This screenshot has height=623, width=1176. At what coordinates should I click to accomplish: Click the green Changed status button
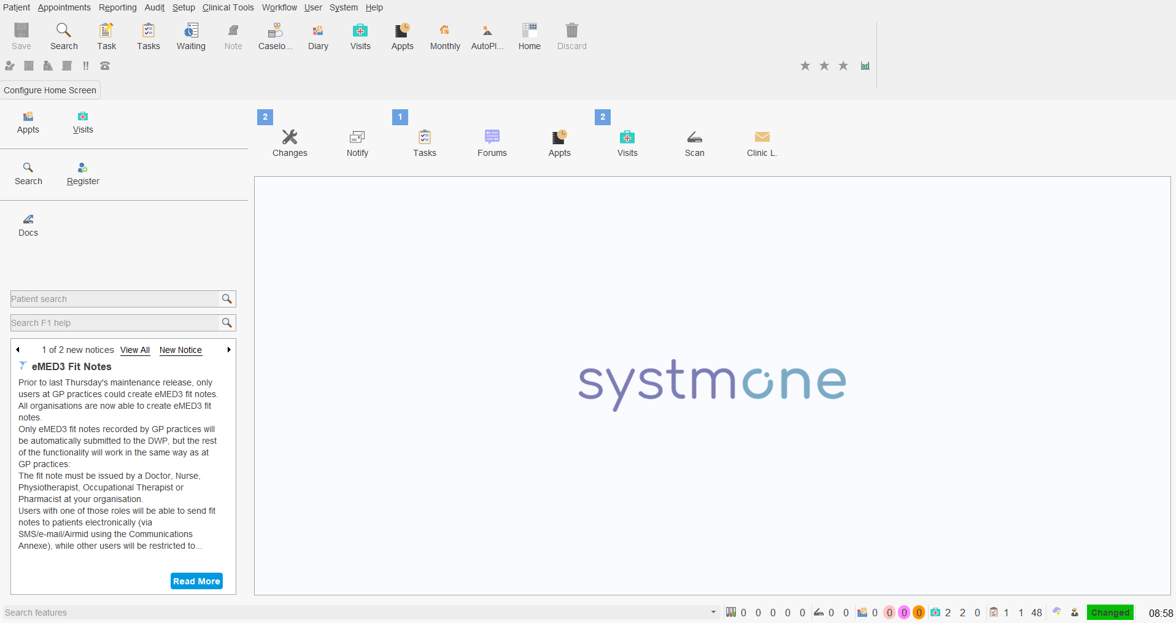click(1110, 612)
